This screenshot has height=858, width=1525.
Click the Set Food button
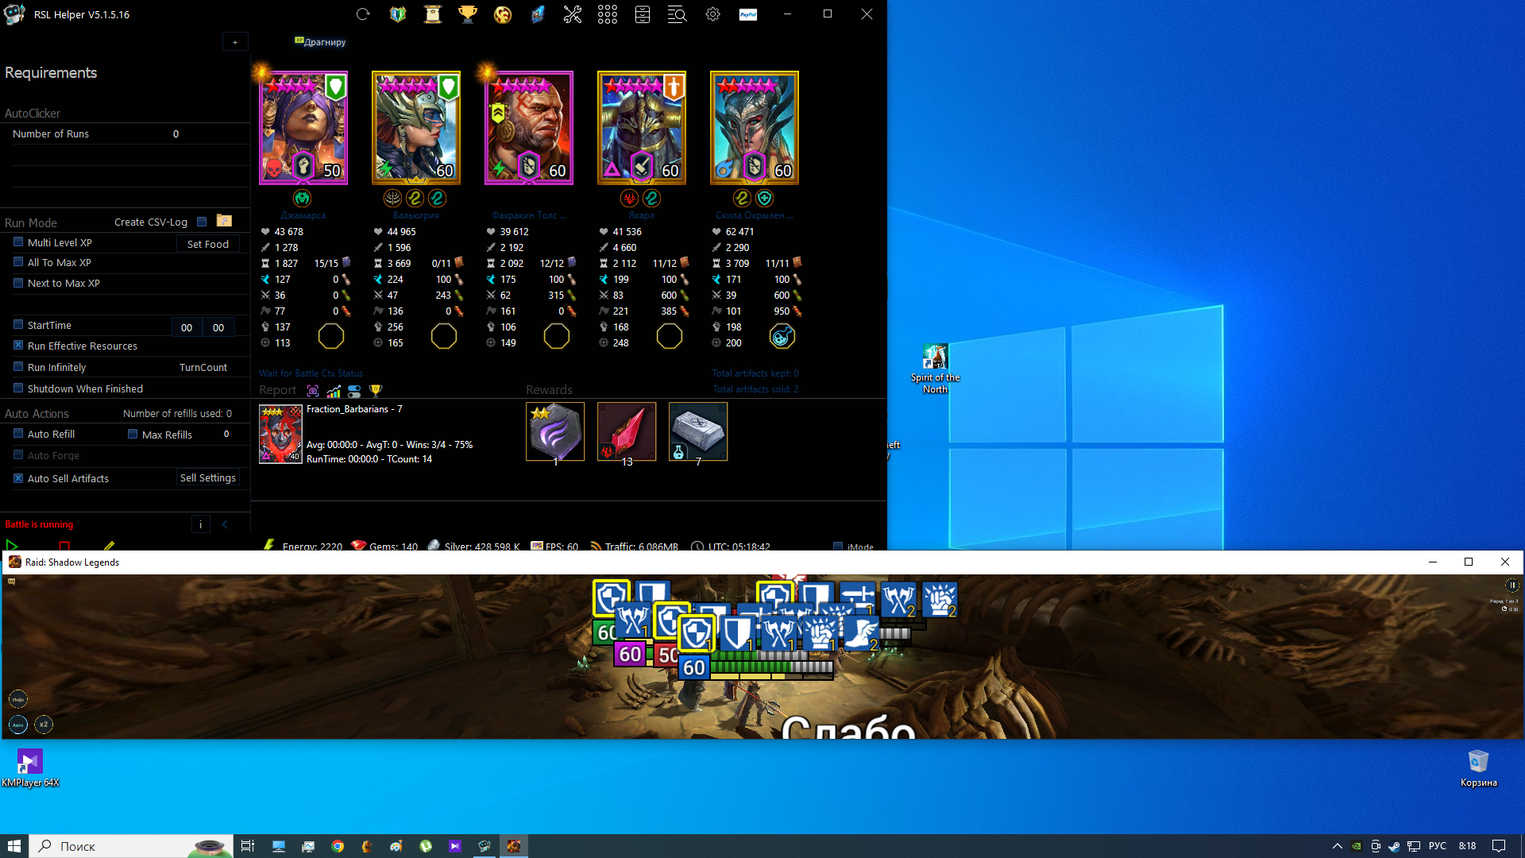[208, 244]
